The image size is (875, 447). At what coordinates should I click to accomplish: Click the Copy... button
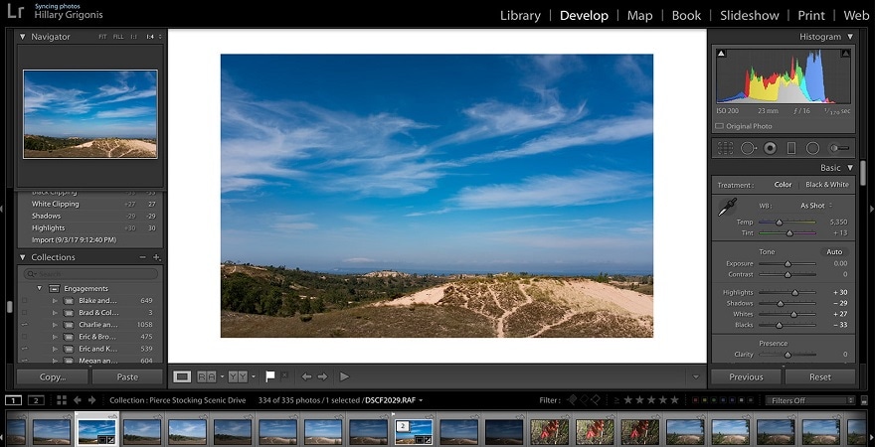point(52,376)
